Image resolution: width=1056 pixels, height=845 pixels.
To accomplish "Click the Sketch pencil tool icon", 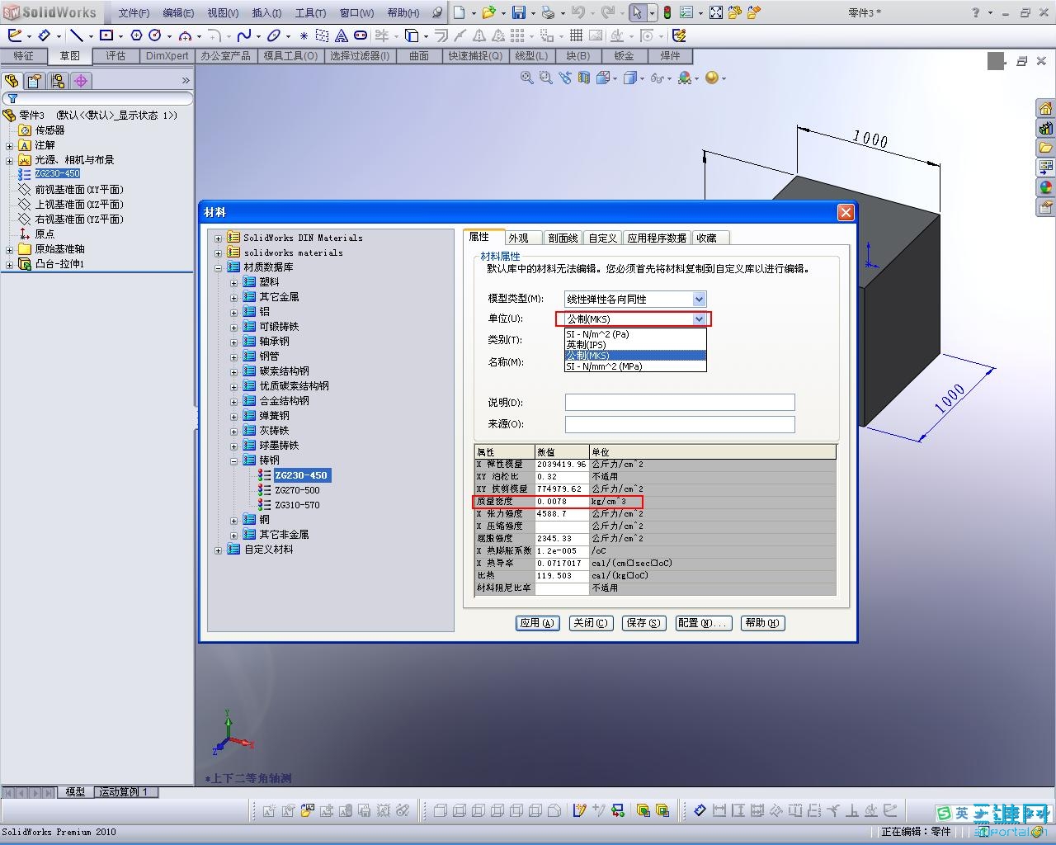I will click(x=15, y=35).
